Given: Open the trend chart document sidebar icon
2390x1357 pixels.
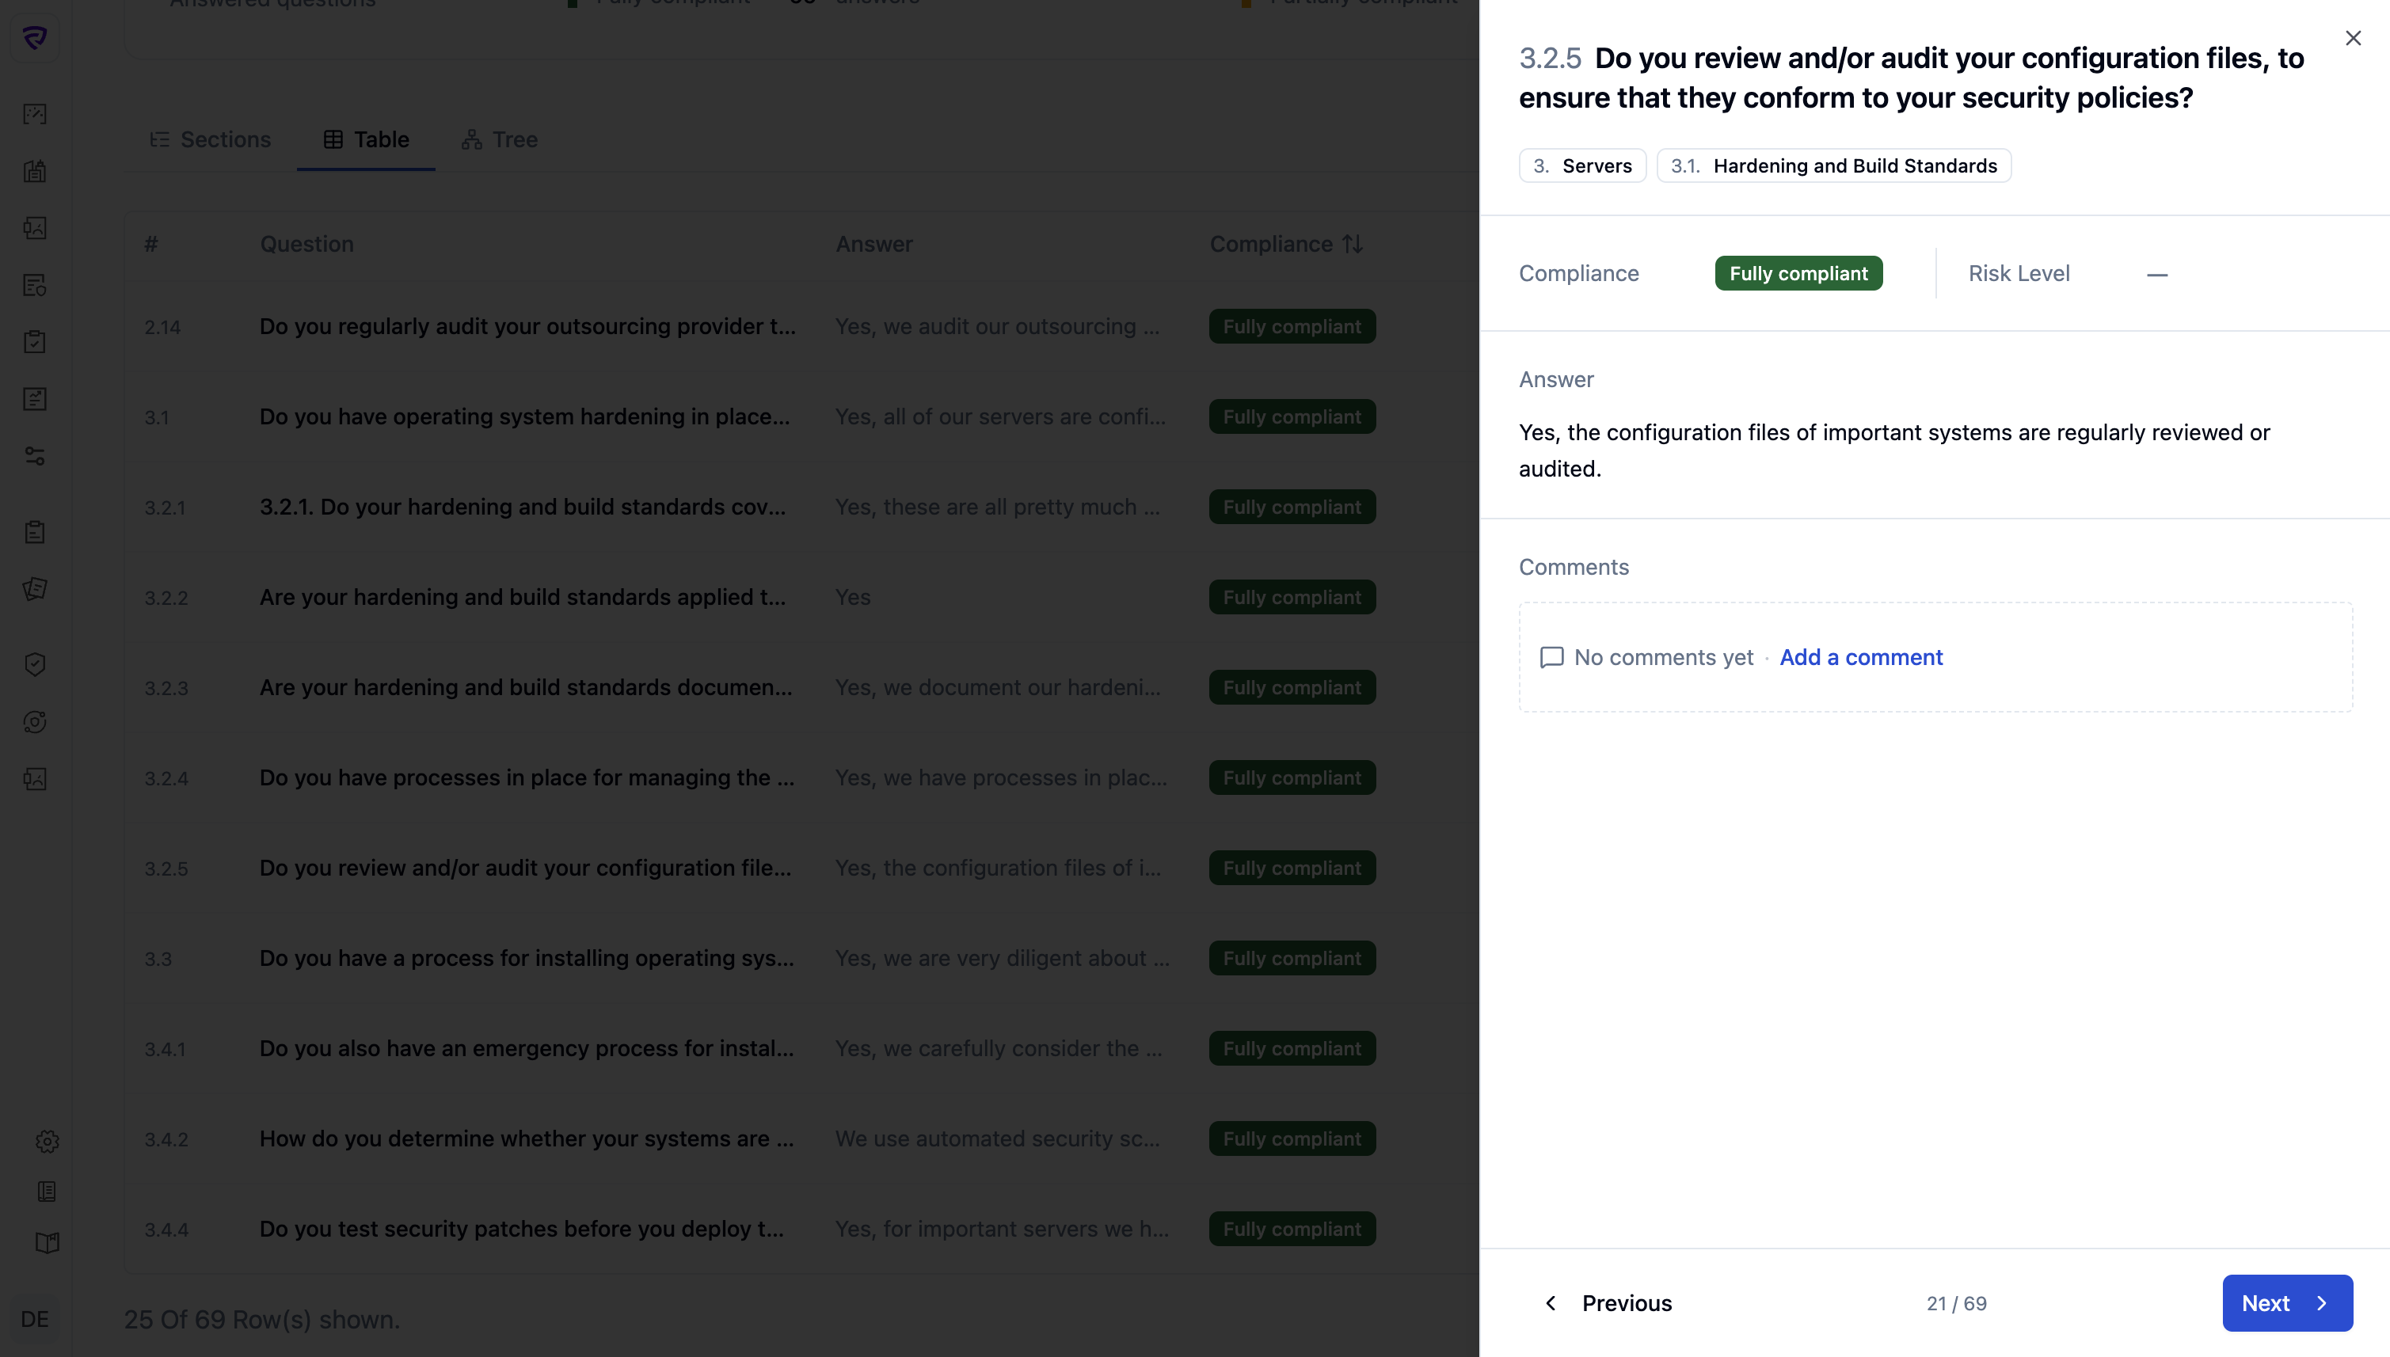Looking at the screenshot, I should click(x=35, y=399).
